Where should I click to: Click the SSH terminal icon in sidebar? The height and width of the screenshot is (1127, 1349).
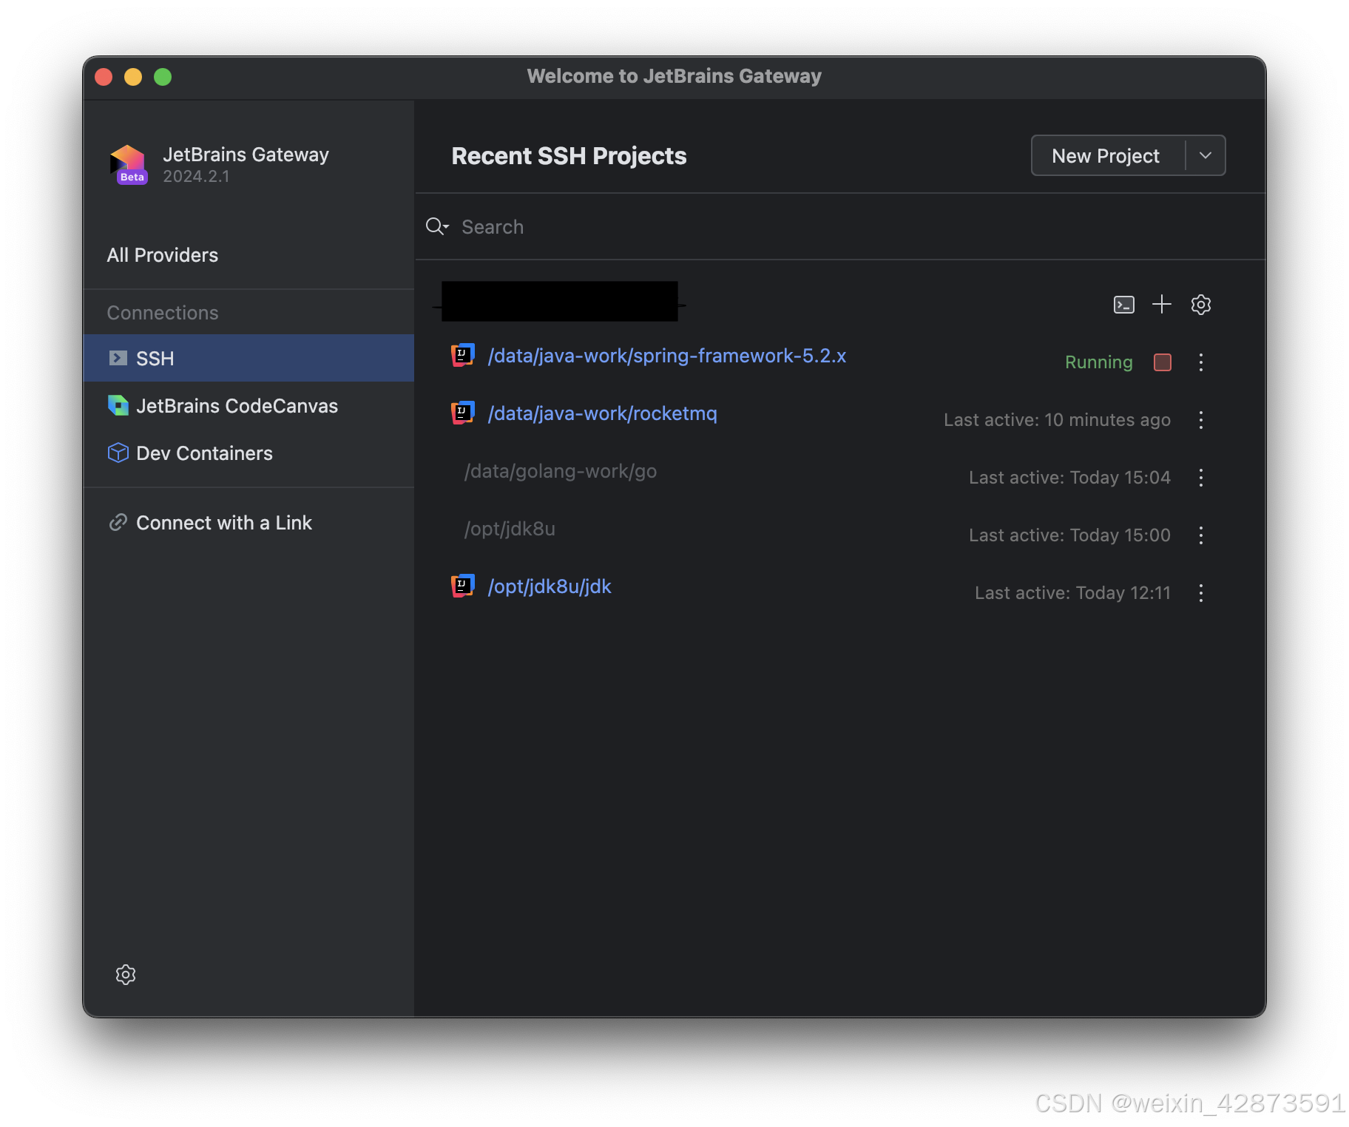[118, 358]
